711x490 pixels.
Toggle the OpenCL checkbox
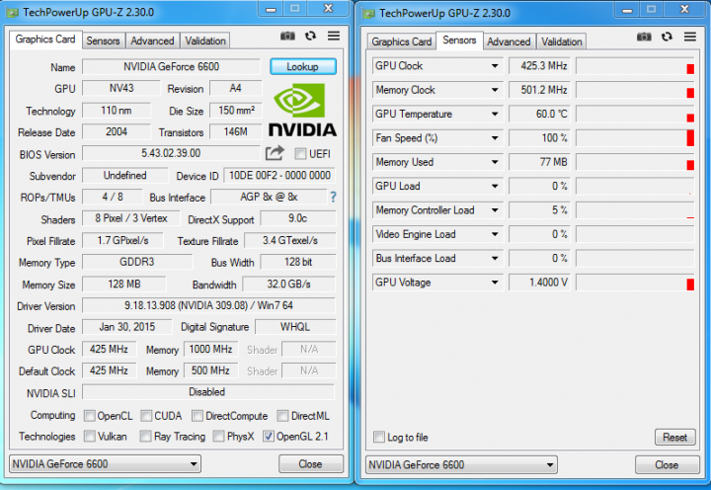coord(90,416)
